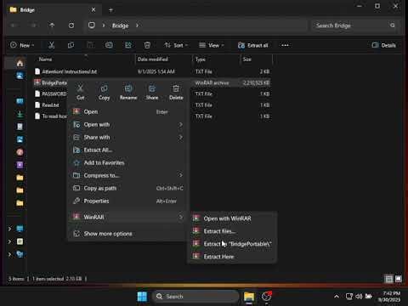Click Cut icon in context menu
The width and height of the screenshot is (408, 306).
81,93
